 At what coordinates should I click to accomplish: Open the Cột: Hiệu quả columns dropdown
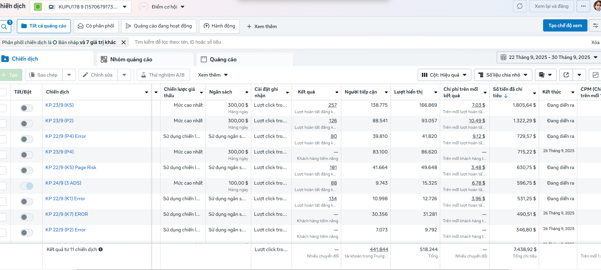(445, 75)
